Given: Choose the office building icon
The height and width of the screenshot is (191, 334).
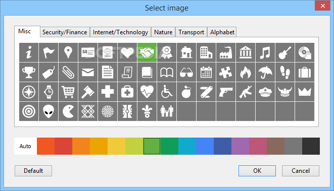Looking at the screenshot, I should (206, 52).
